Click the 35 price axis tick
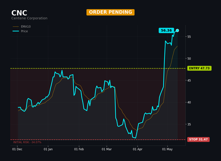221x161 pixels. [x=189, y=124]
